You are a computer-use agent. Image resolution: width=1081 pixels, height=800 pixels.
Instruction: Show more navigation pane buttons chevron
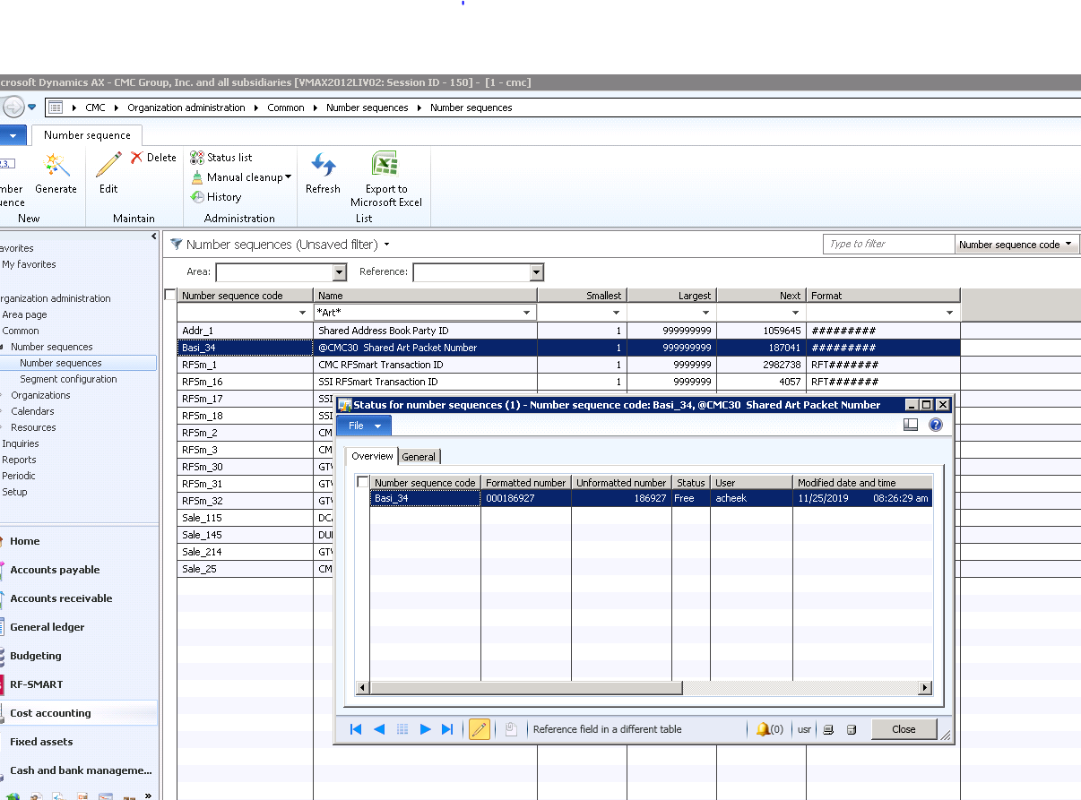(x=149, y=794)
